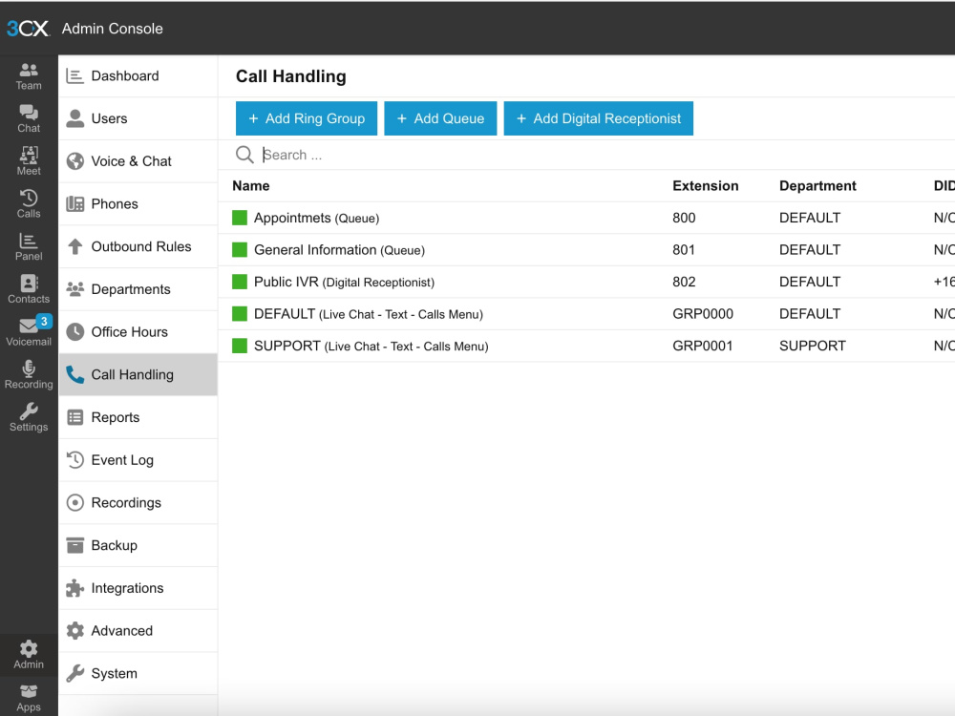Image resolution: width=955 pixels, height=716 pixels.
Task: Click the Integrations puzzle icon
Action: (74, 588)
